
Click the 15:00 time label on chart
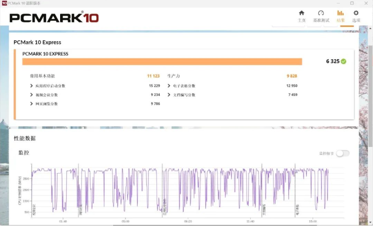[313, 222]
